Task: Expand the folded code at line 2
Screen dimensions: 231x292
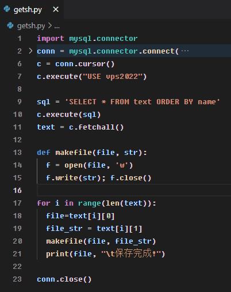Action: coord(30,51)
